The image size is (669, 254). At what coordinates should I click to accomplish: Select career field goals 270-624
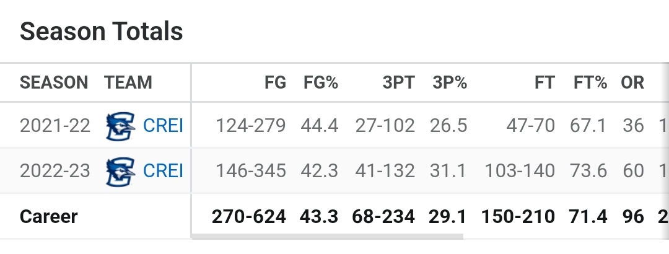pos(249,217)
